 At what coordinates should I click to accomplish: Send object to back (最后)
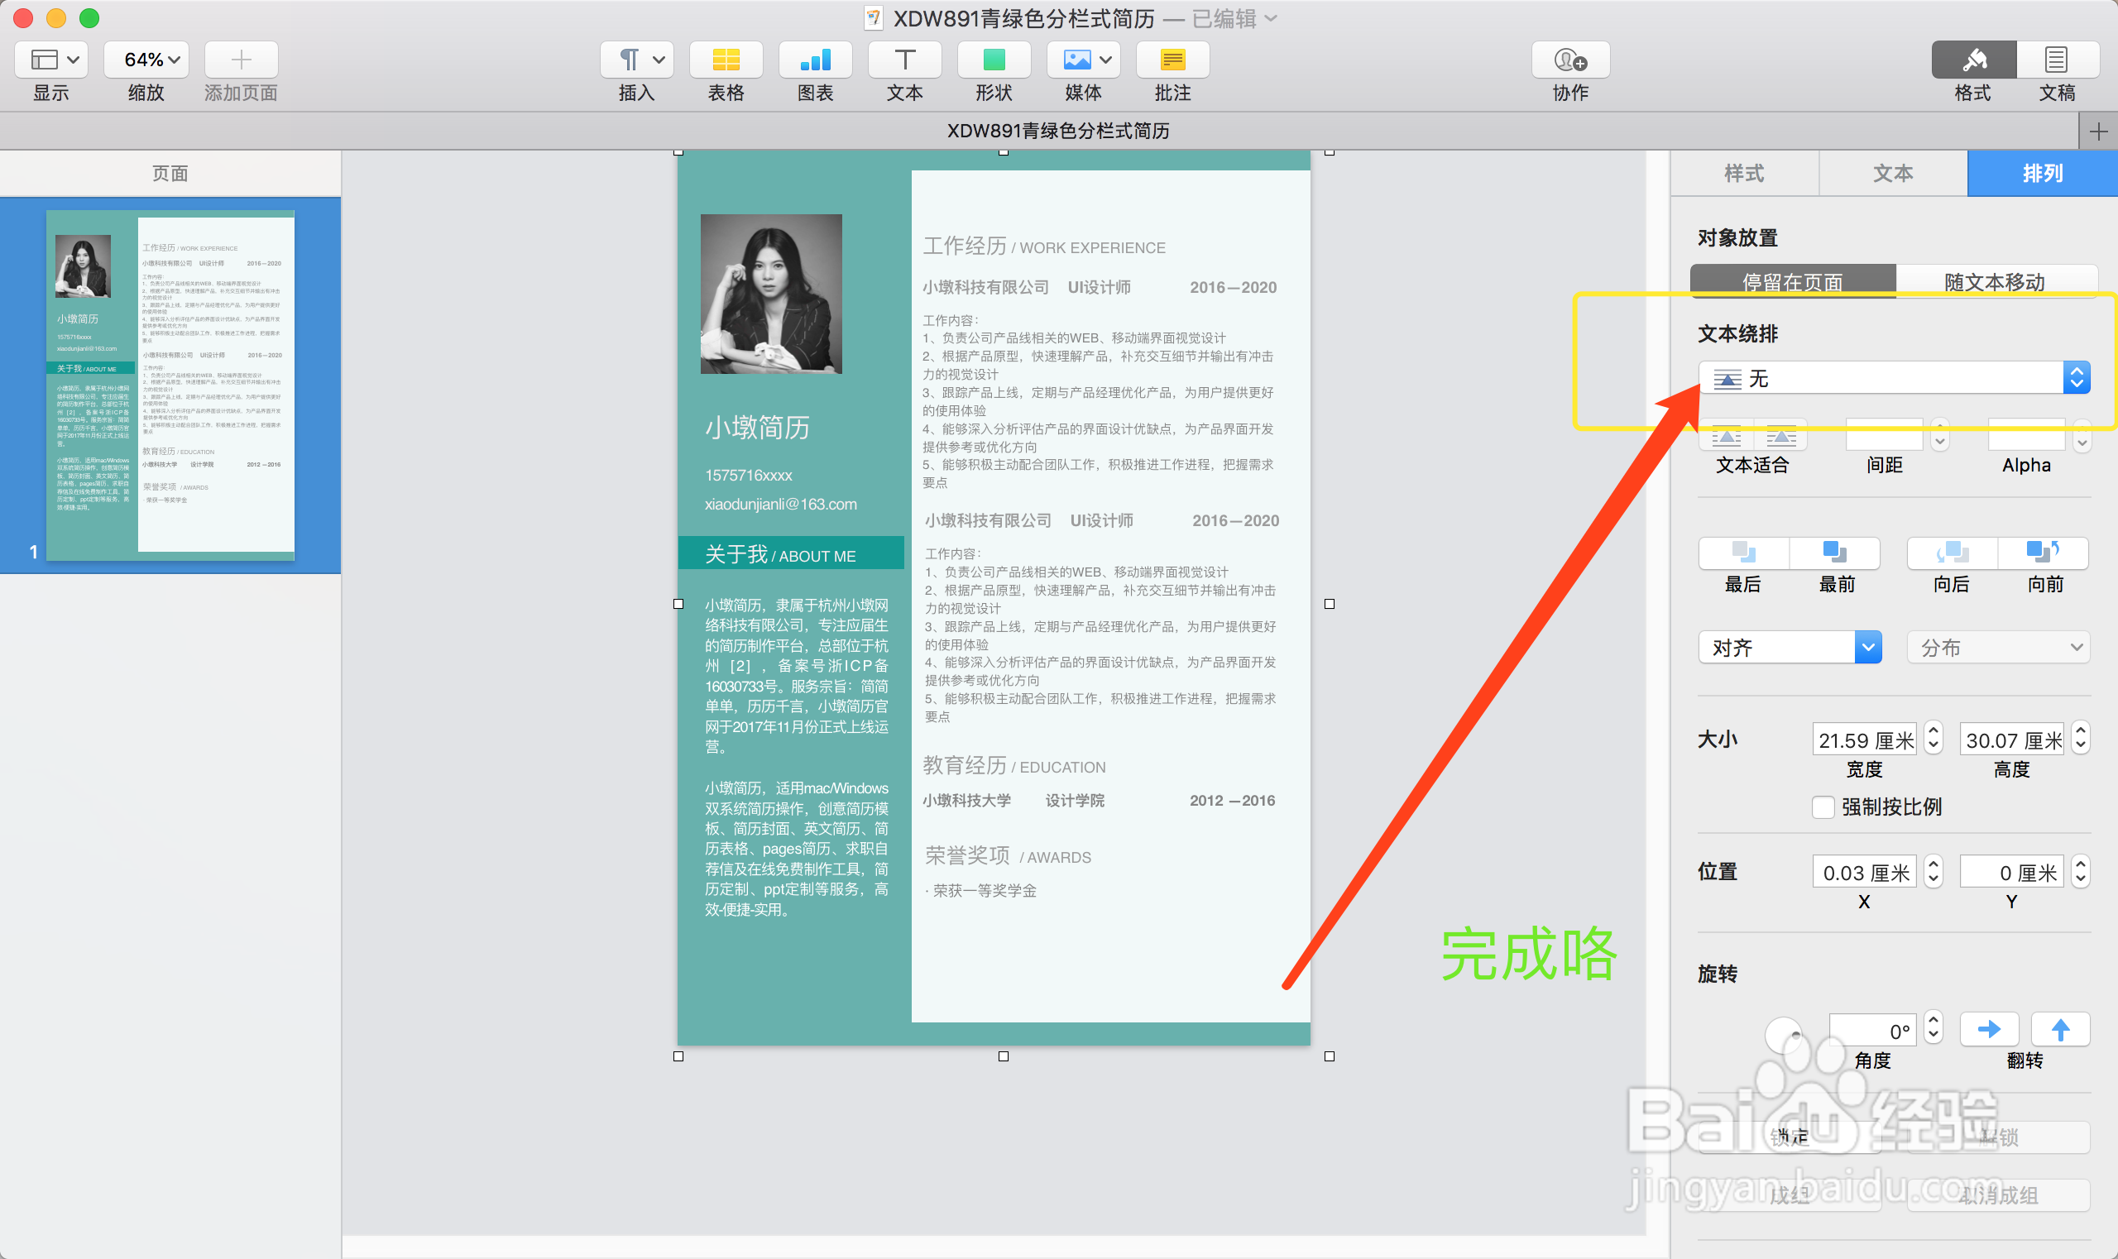tap(1743, 553)
